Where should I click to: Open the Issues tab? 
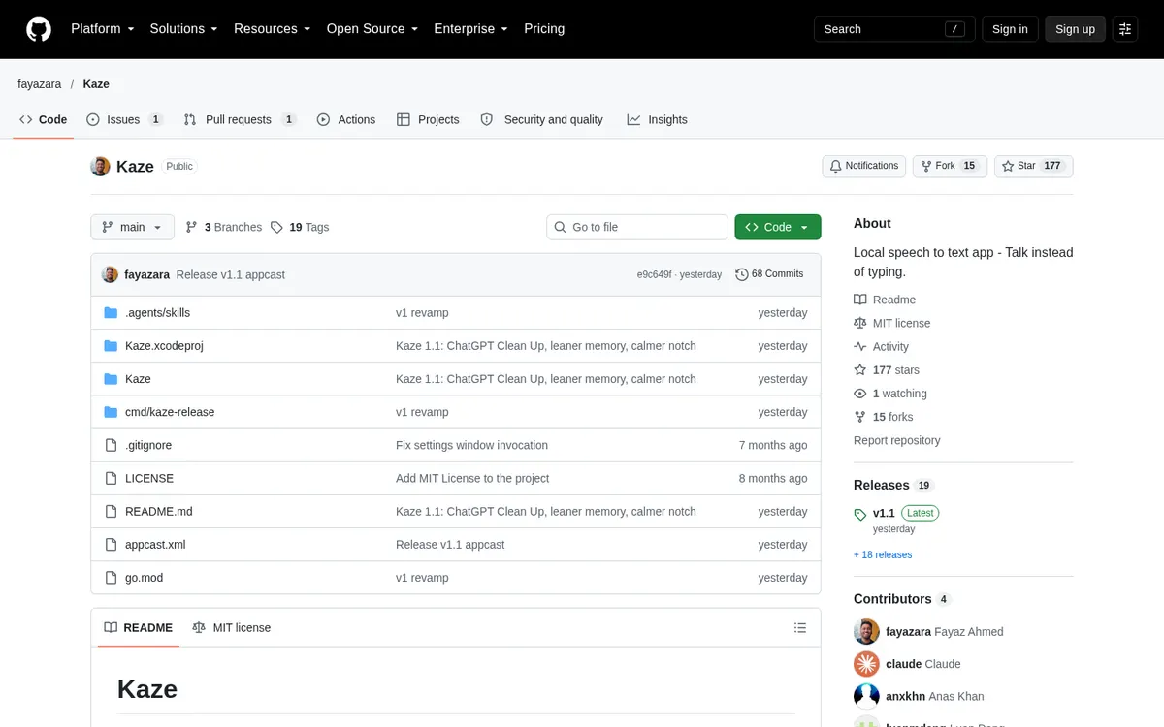click(x=125, y=120)
